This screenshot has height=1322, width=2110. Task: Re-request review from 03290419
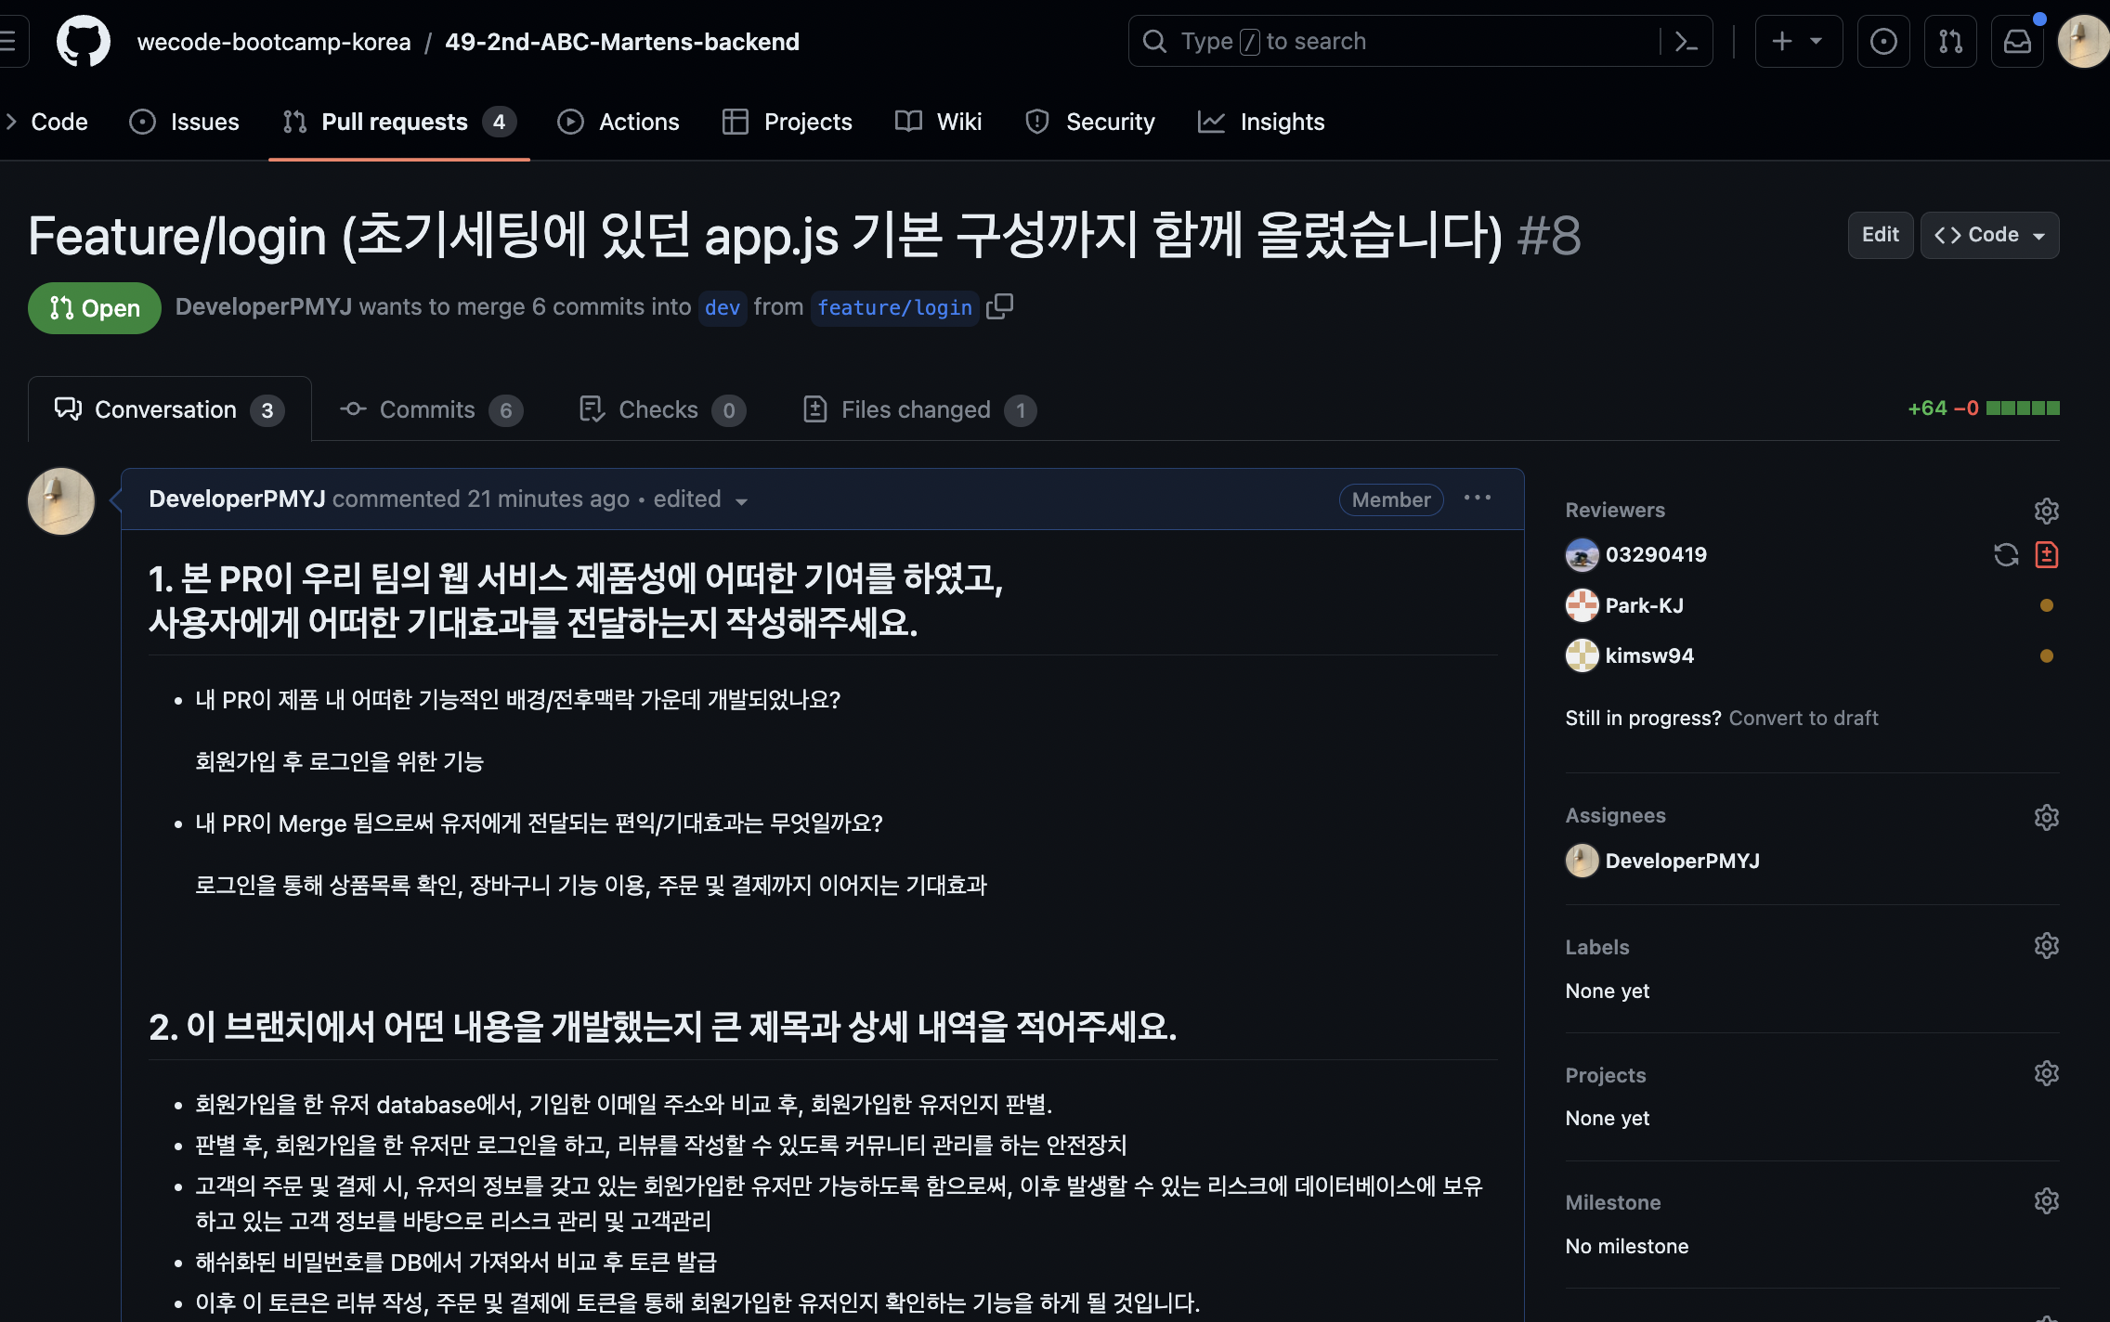click(2006, 554)
